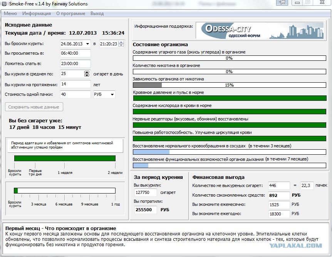Click the nerve receptors restored green bar
This screenshot has height=257, width=332.
229,125
